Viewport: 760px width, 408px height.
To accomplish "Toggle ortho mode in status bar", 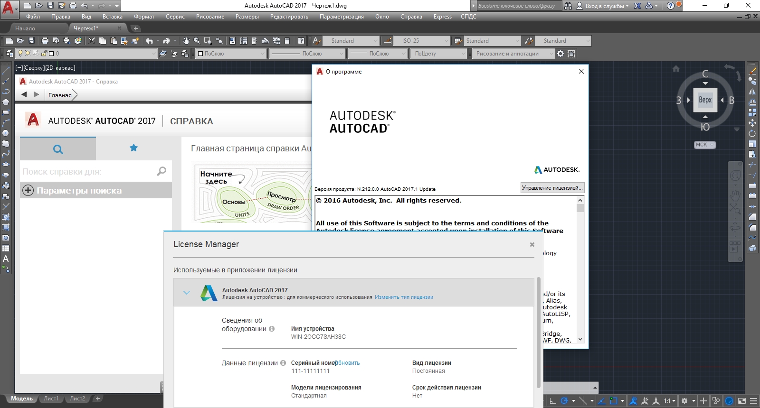I will tap(552, 401).
